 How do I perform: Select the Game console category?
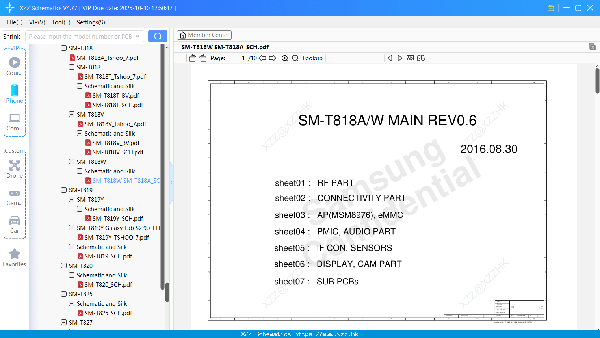(15, 197)
